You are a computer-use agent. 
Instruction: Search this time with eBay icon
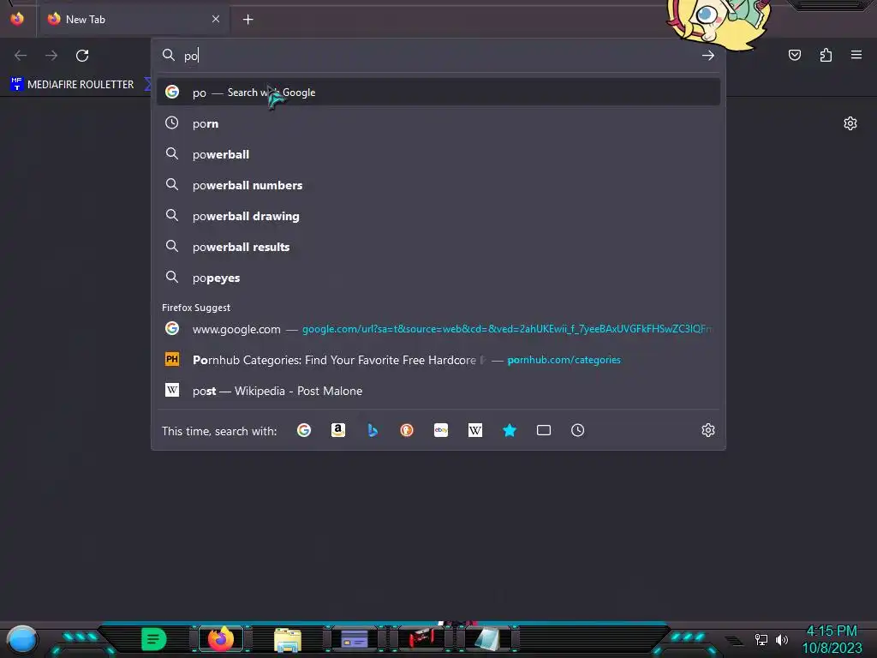[x=441, y=430]
